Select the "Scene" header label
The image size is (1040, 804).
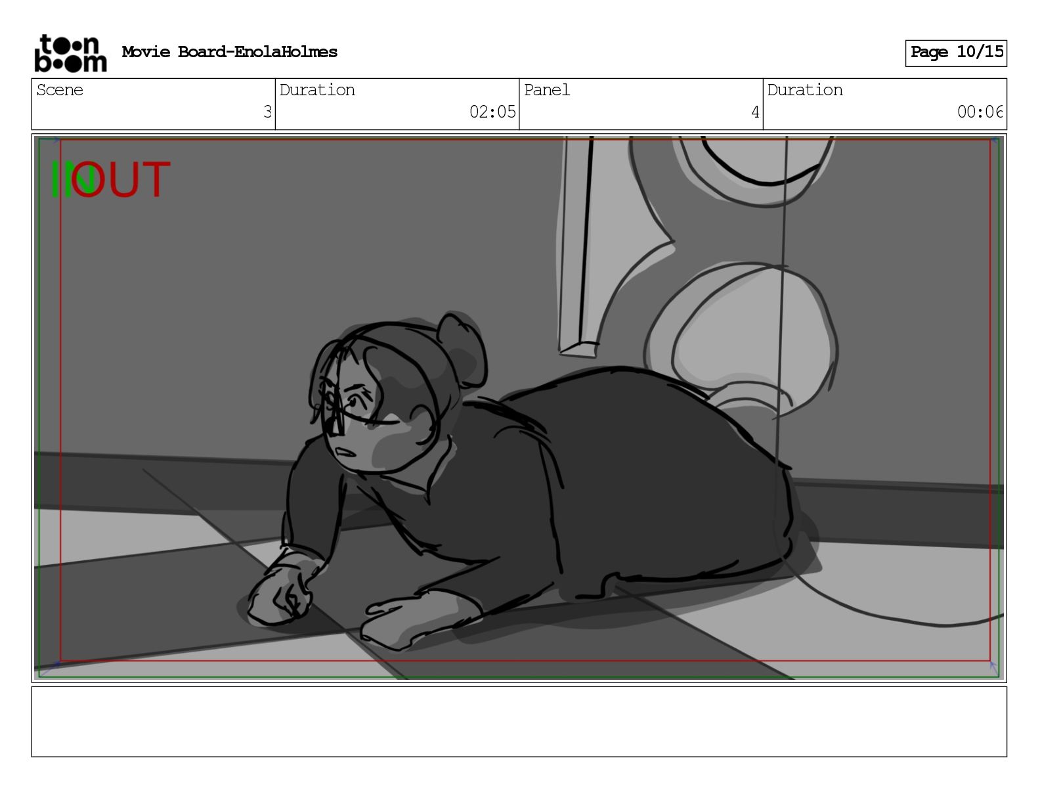pos(60,90)
